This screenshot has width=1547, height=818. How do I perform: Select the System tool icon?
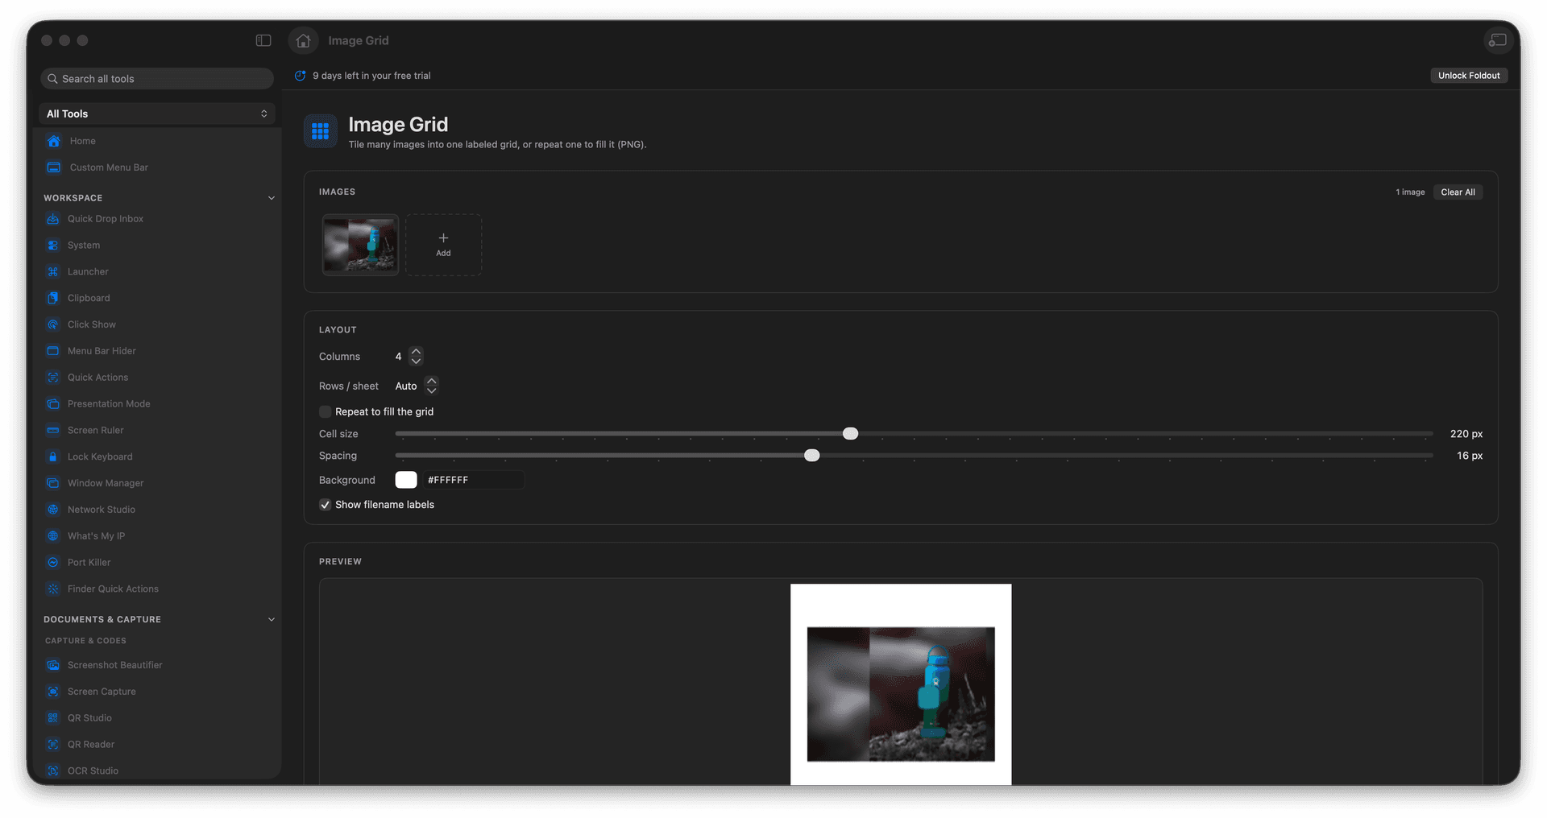(53, 246)
